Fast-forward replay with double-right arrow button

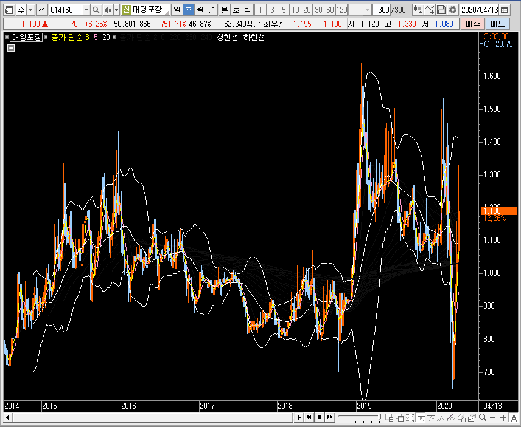coord(330,417)
